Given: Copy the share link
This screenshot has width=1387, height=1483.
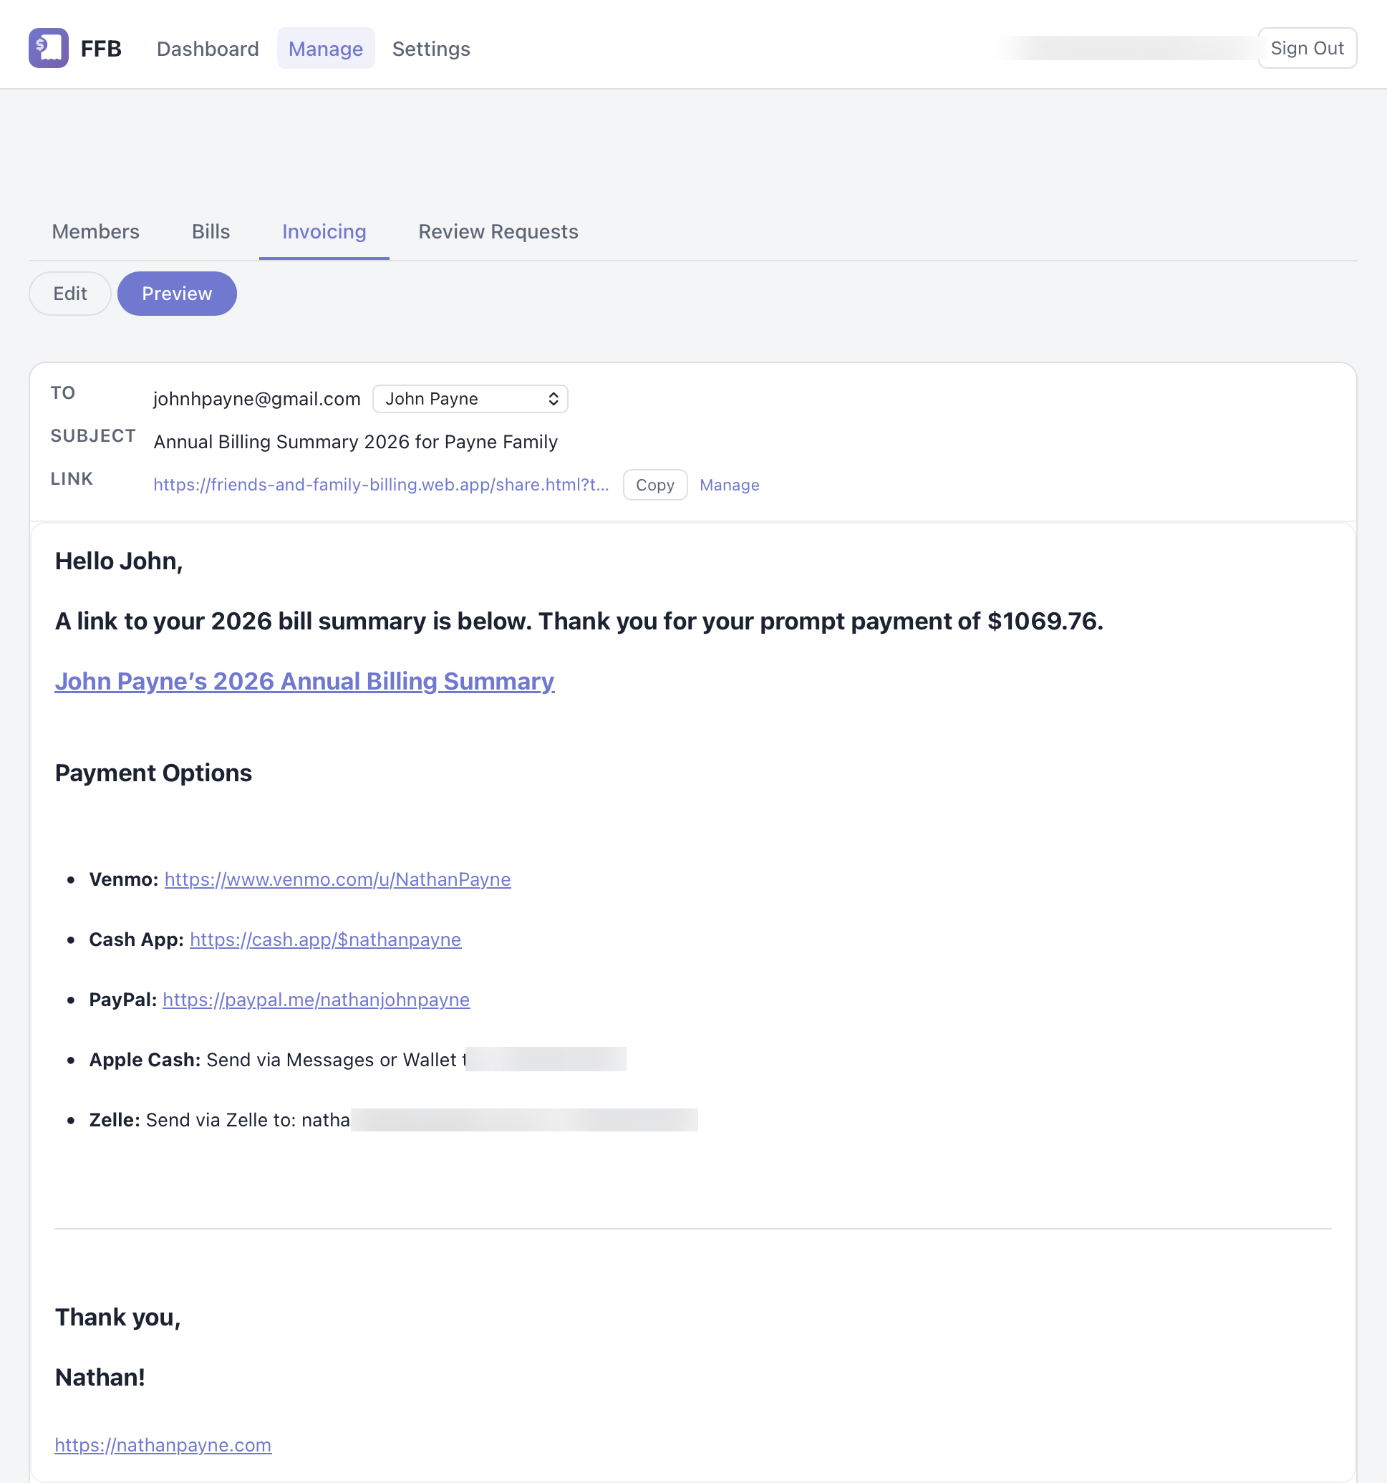Looking at the screenshot, I should 654,485.
